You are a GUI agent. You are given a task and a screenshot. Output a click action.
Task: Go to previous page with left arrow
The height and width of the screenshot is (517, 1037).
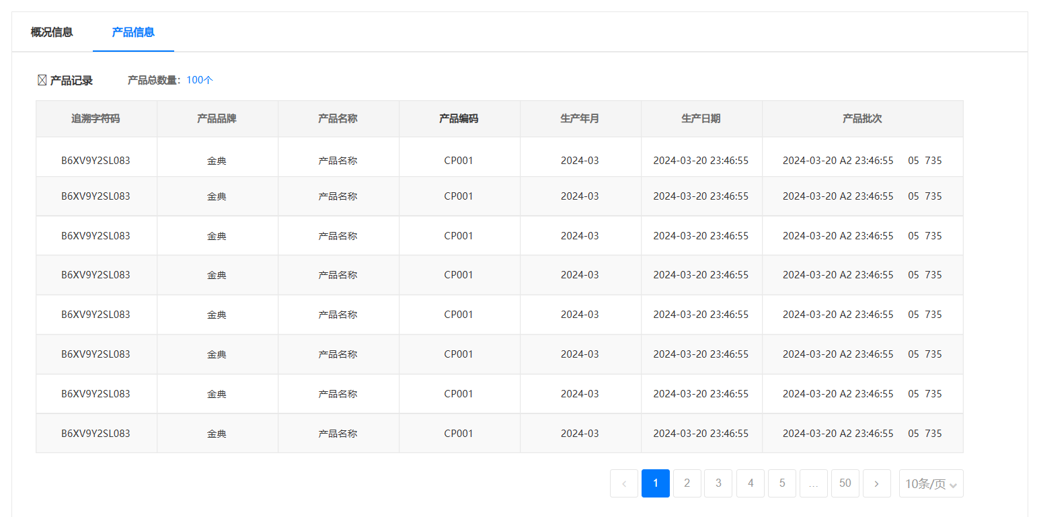(x=624, y=483)
